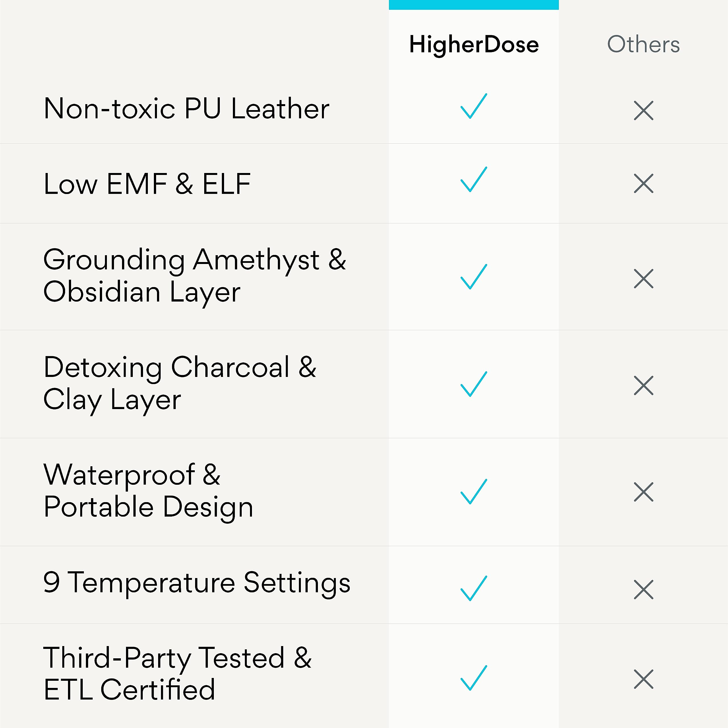Click the HigherDose checkmark for Non-toxic PU Leather
Viewport: 728px width, 728px height.
[473, 107]
